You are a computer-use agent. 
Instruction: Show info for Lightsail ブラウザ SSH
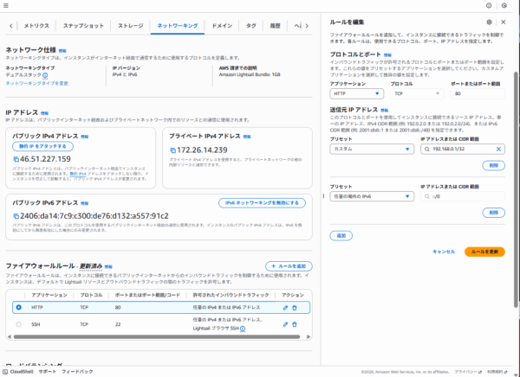[x=243, y=329]
